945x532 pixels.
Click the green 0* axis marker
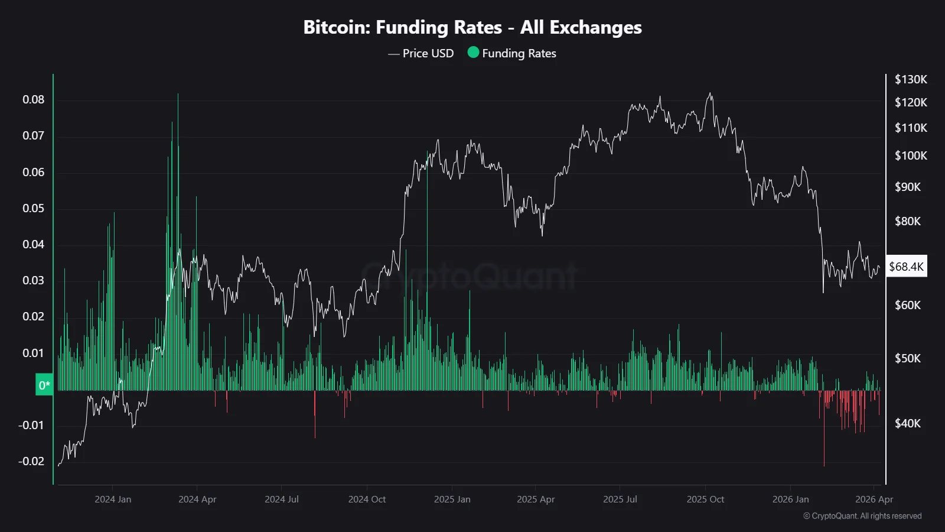44,385
